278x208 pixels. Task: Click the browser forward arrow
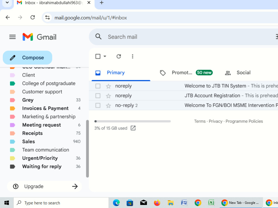coord(20,17)
